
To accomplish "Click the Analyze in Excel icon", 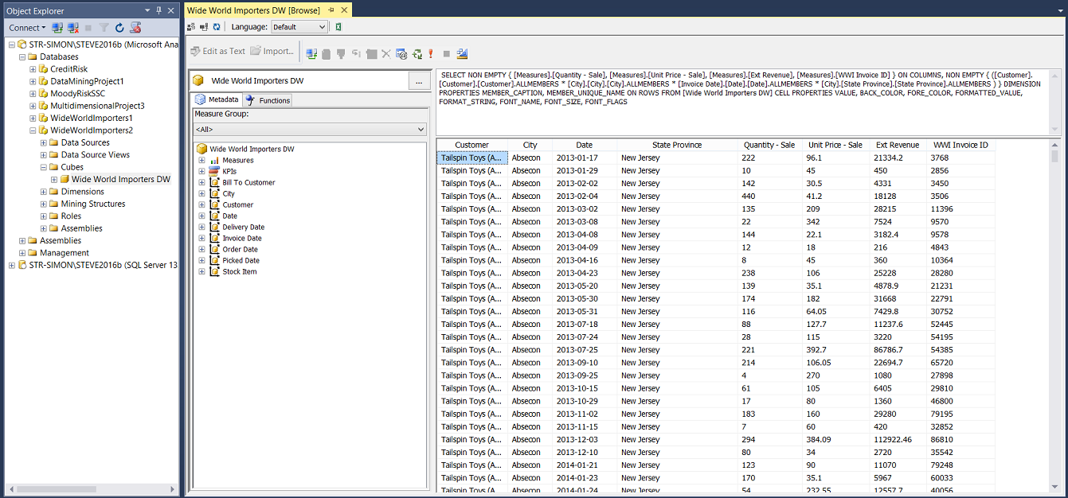I will point(338,27).
